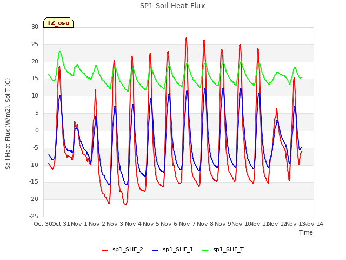The height and width of the screenshot is (260, 346).
Task: Click the Nov 5 x-axis tick label
Action: pyautogui.click(x=151, y=224)
